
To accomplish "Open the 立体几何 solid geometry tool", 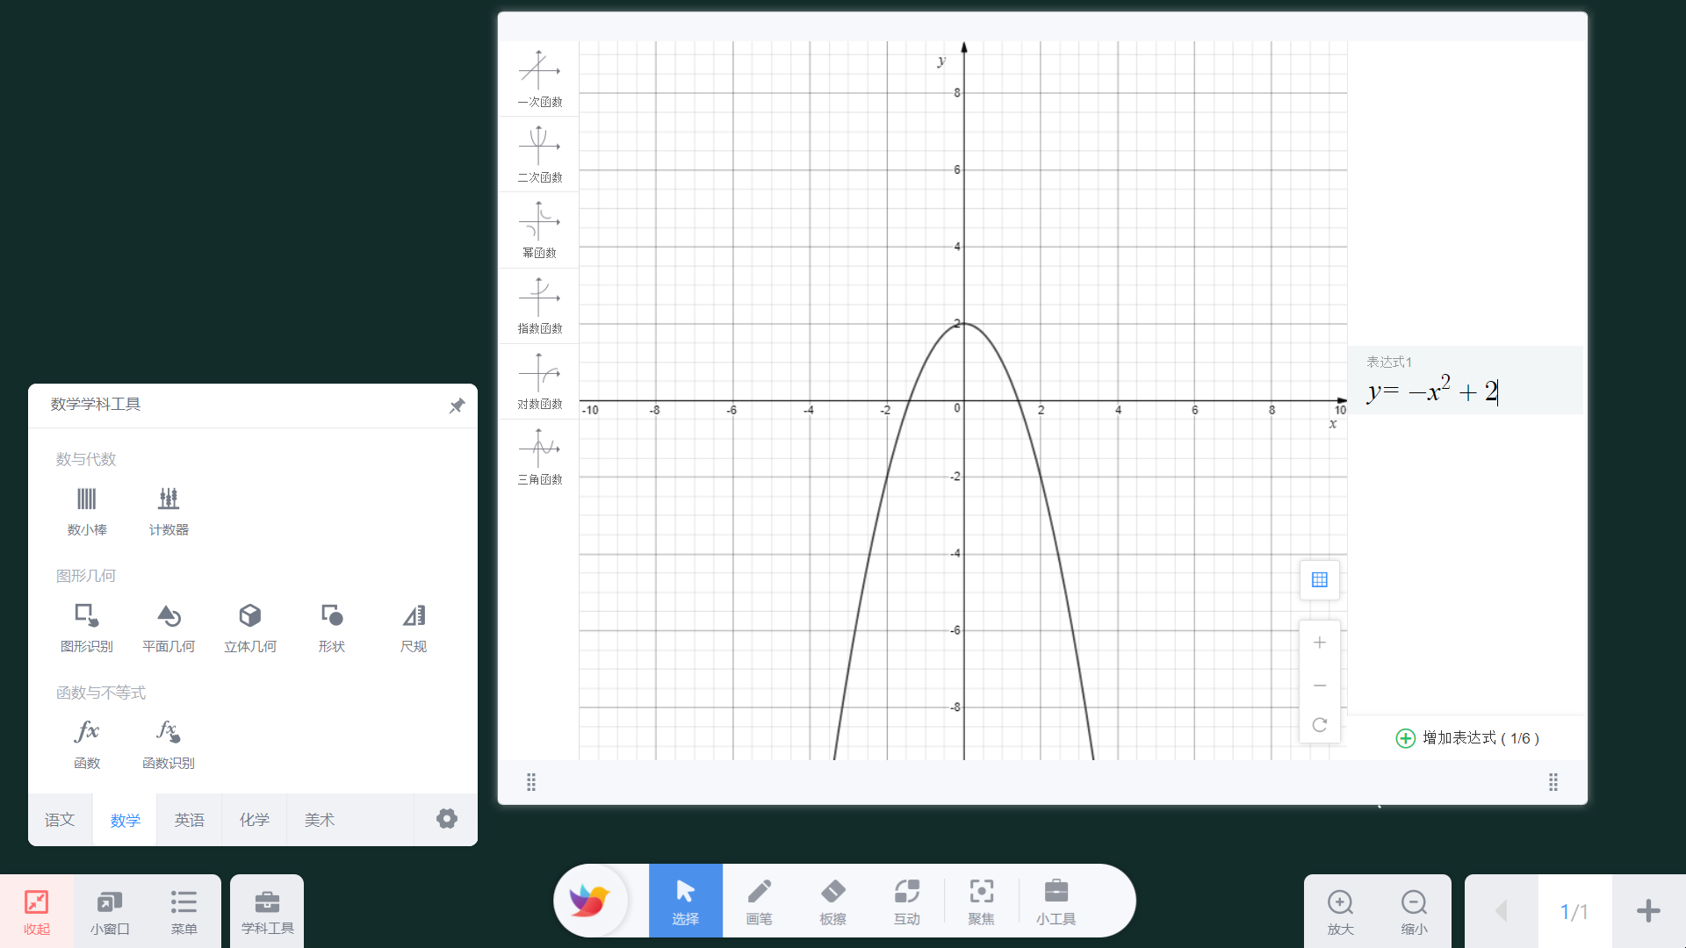I will [x=250, y=627].
